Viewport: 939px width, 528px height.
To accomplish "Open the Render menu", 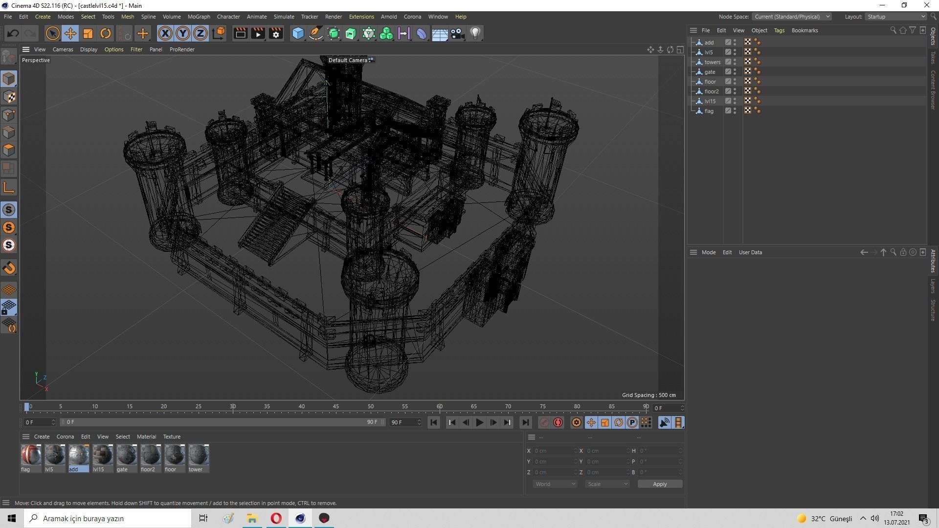I will [334, 17].
